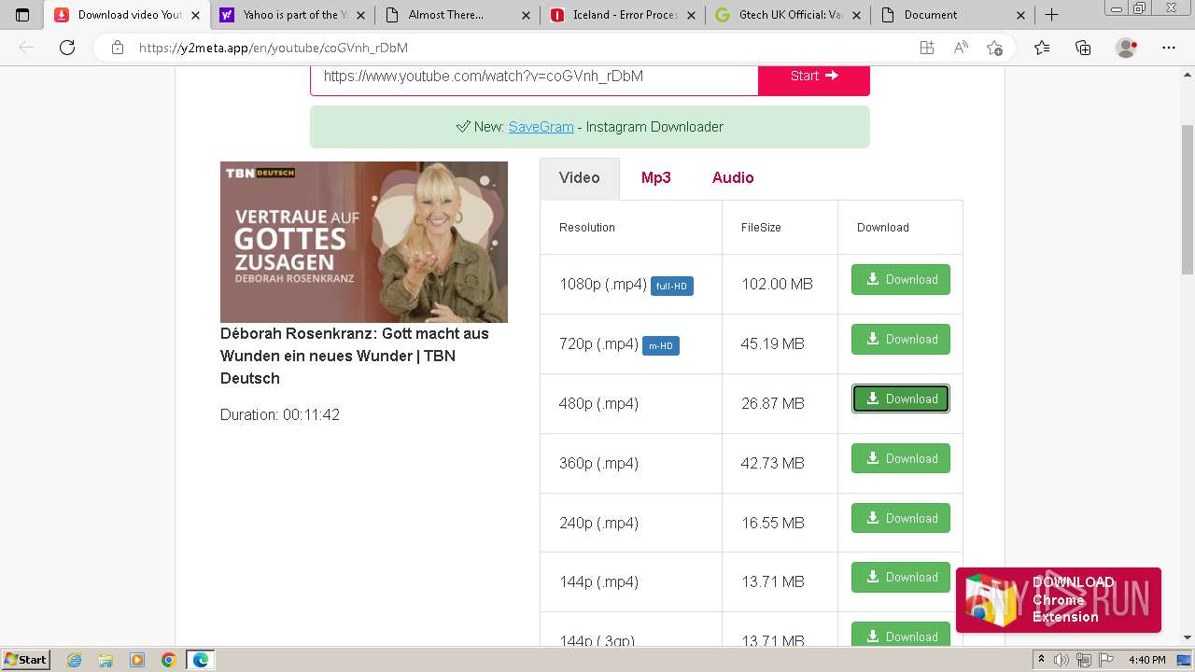Viewport: 1195px width, 672px height.
Task: Close the Almost There browser tab
Action: [x=526, y=15]
